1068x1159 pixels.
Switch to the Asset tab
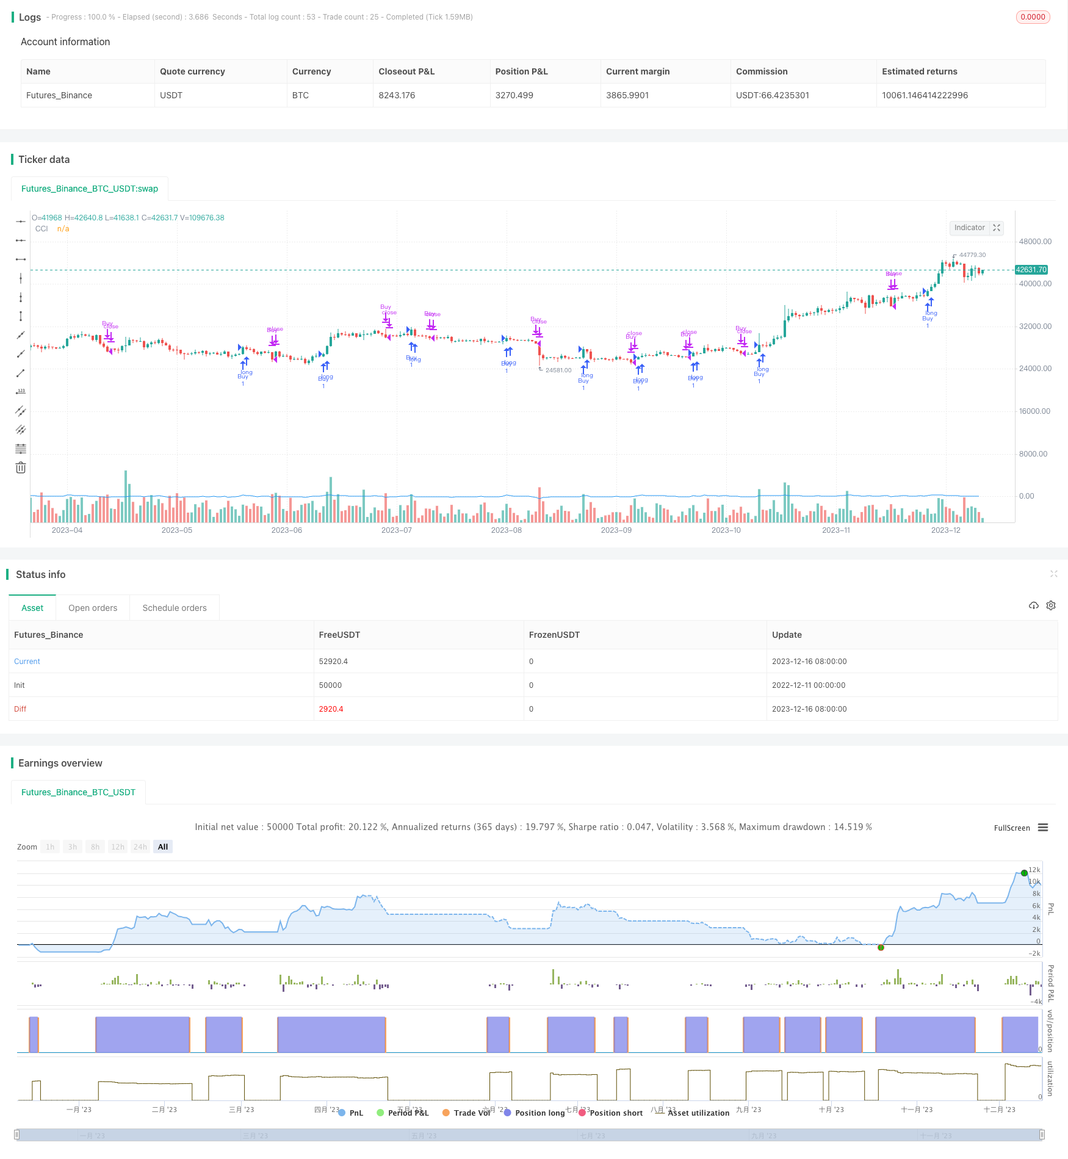(x=32, y=608)
